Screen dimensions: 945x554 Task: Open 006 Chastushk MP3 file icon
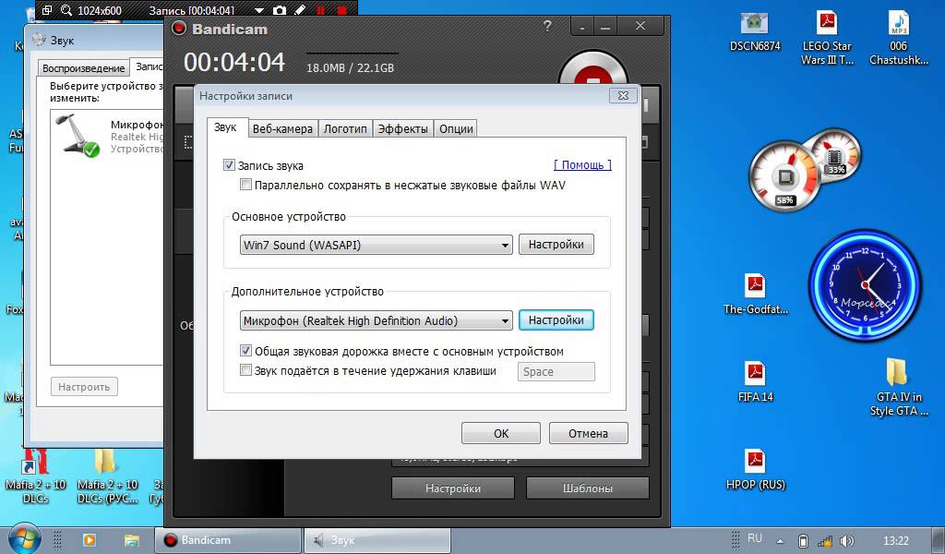[x=898, y=38]
